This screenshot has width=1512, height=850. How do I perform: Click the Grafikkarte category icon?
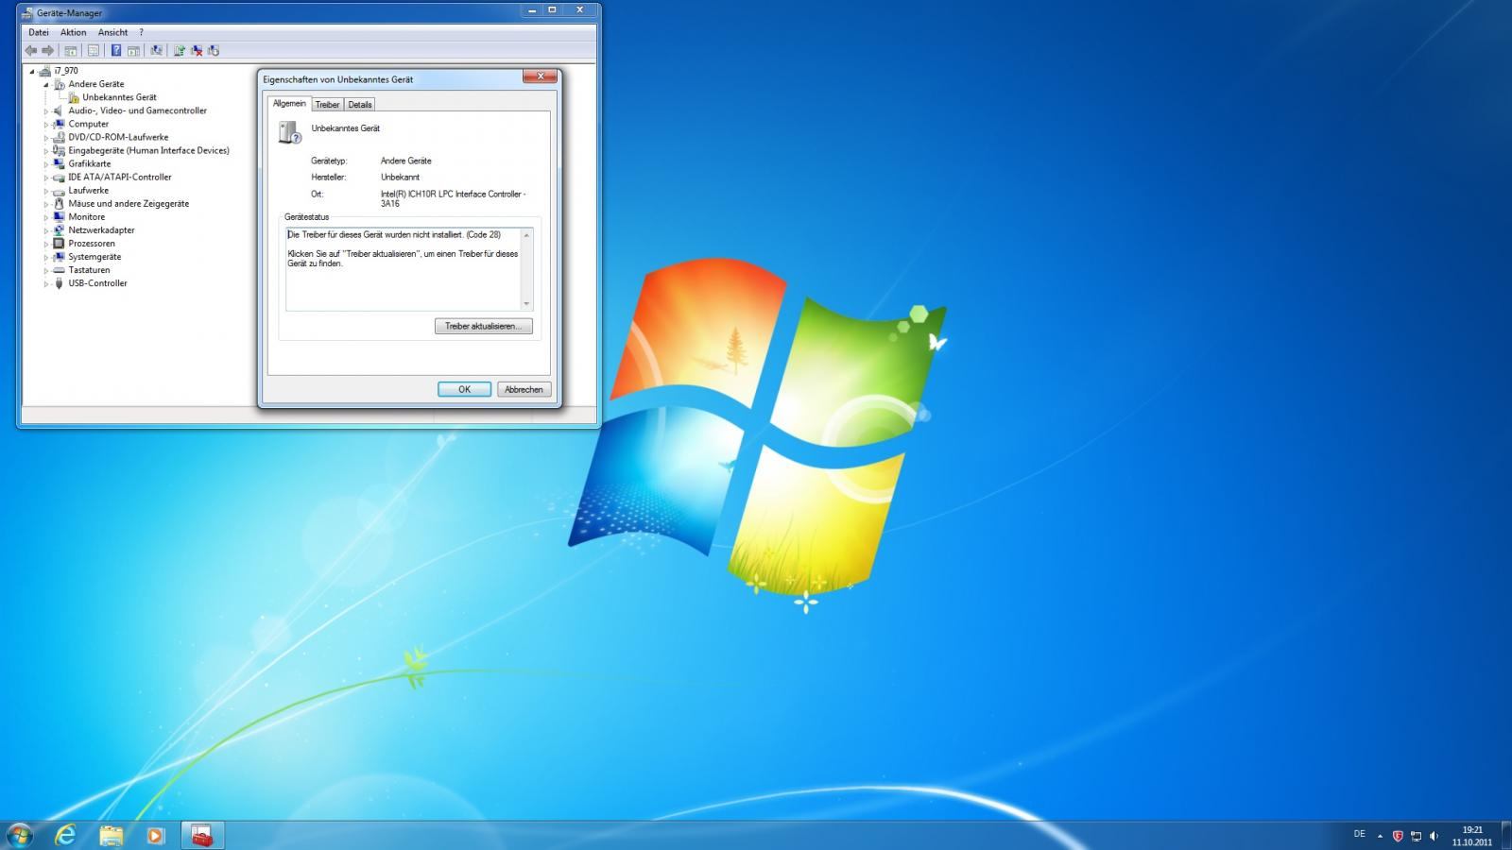(59, 163)
